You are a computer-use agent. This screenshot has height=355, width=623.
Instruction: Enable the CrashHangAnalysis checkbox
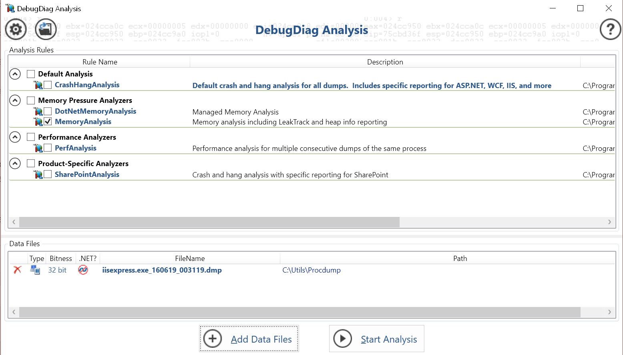click(48, 85)
